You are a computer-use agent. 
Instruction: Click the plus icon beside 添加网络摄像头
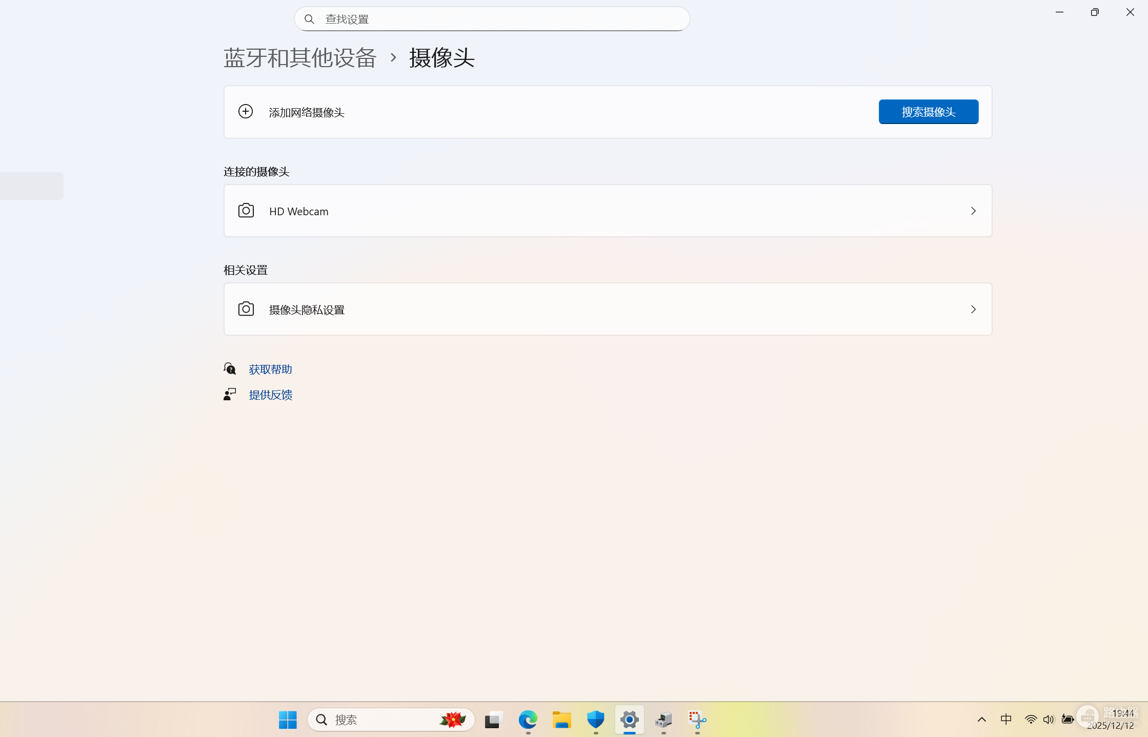(246, 111)
